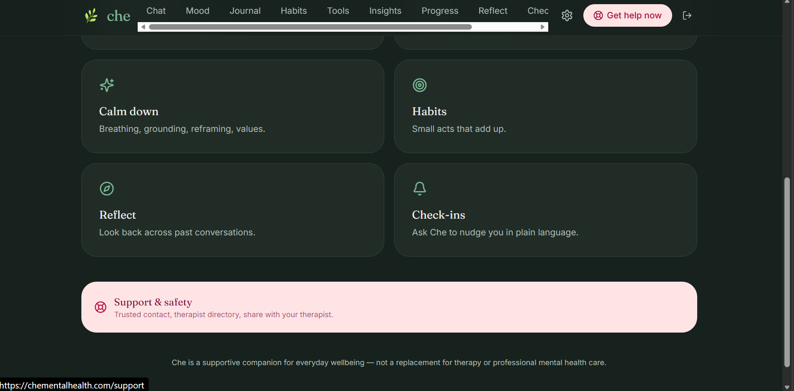Click the nav scrollbar right arrow
Viewport: 794px width, 391px height.
tap(542, 27)
